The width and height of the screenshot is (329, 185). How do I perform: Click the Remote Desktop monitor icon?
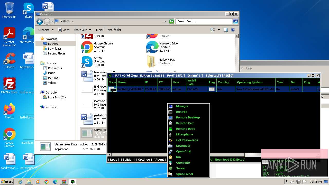click(170, 117)
